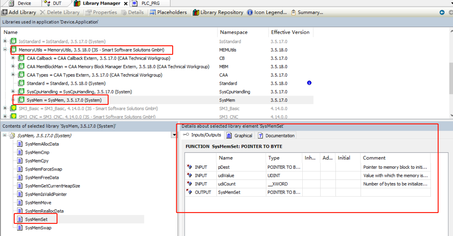
Task: Open library Properties
Action: (x=101, y=12)
